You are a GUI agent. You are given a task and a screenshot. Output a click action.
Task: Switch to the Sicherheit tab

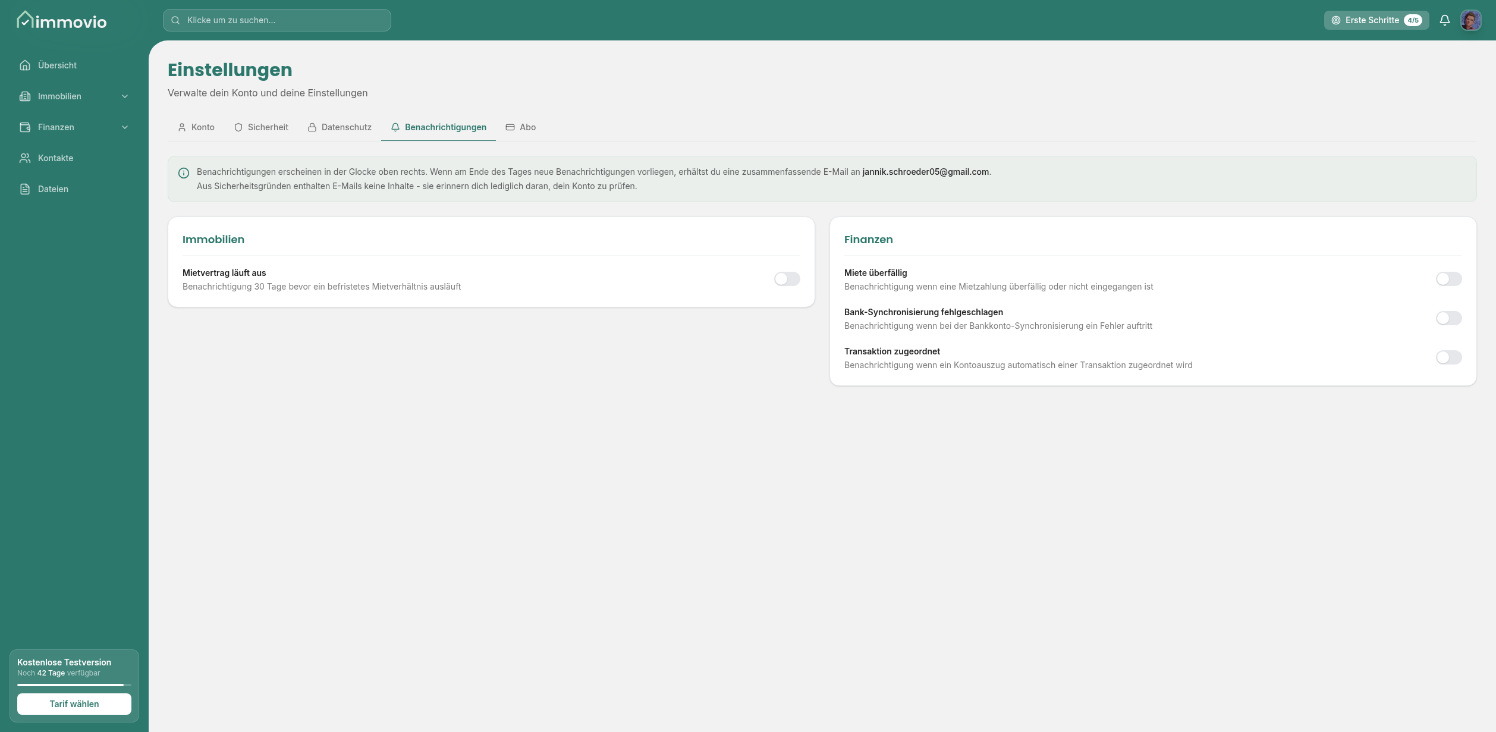(261, 127)
